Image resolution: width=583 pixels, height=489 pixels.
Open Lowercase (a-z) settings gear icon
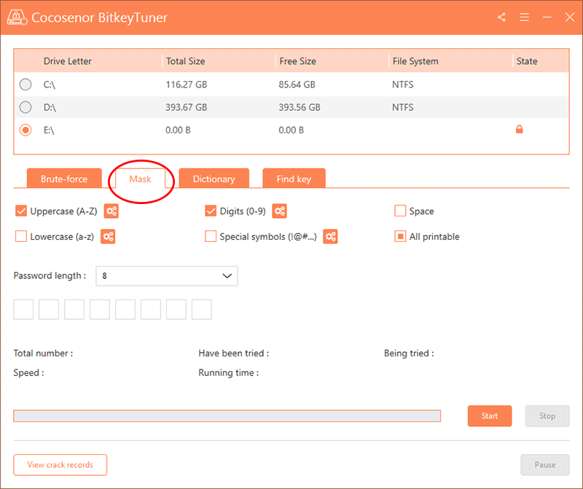[x=108, y=237]
